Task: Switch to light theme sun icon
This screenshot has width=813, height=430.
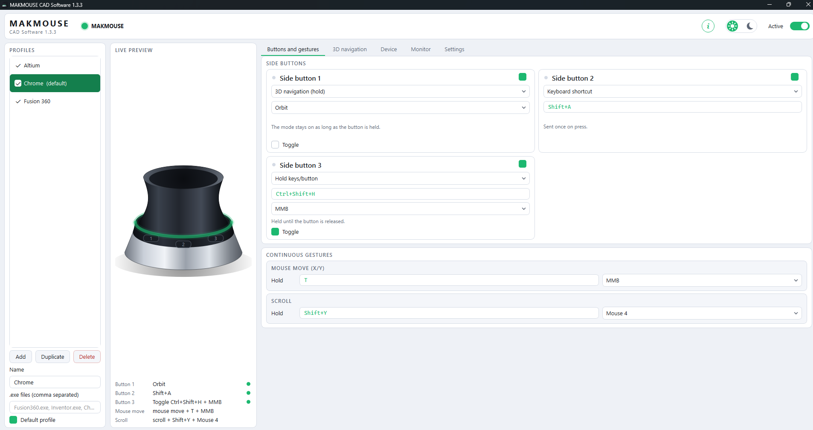Action: click(732, 26)
